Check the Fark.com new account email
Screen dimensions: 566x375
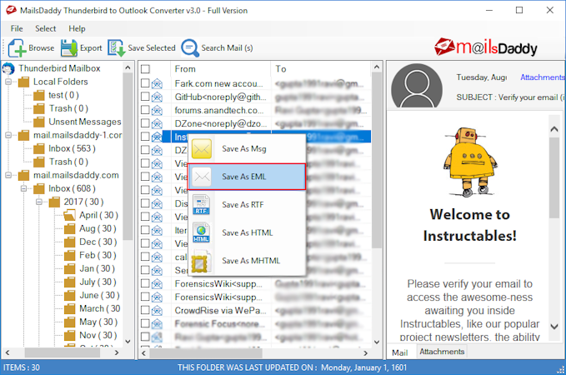[145, 83]
